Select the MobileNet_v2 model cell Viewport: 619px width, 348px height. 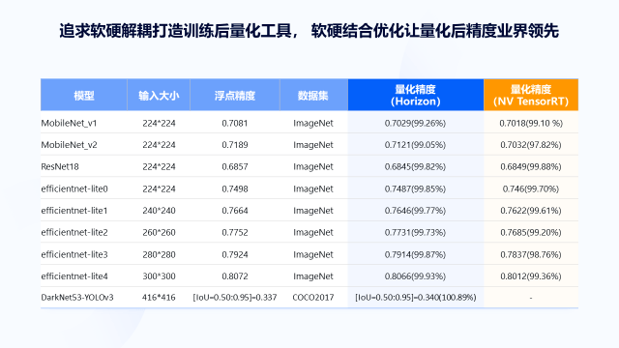[69, 145]
